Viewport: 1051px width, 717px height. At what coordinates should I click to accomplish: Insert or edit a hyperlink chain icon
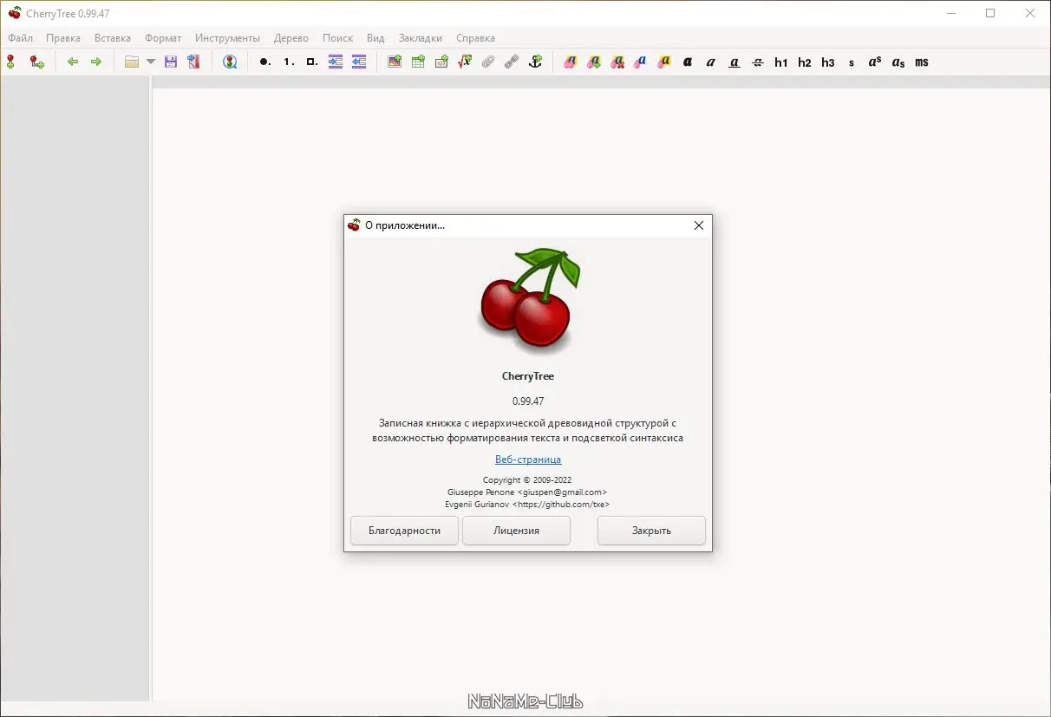(x=512, y=62)
